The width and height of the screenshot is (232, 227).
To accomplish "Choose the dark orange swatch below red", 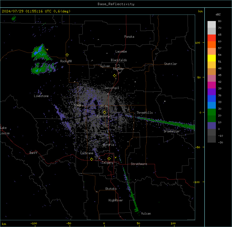I will pyautogui.click(x=212, y=44).
